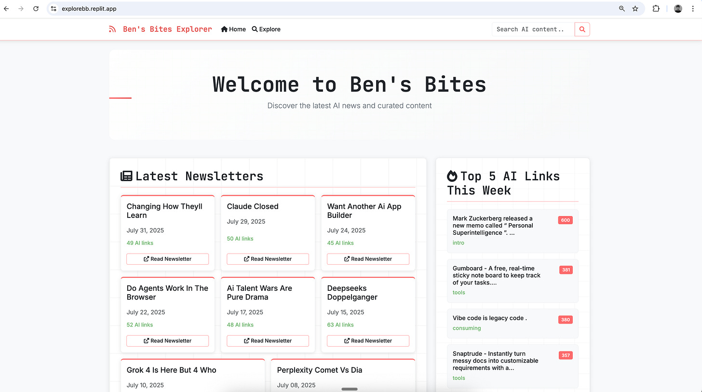Read Newsletter for Changing How Theyll Learn
The height and width of the screenshot is (392, 702).
[x=168, y=259]
